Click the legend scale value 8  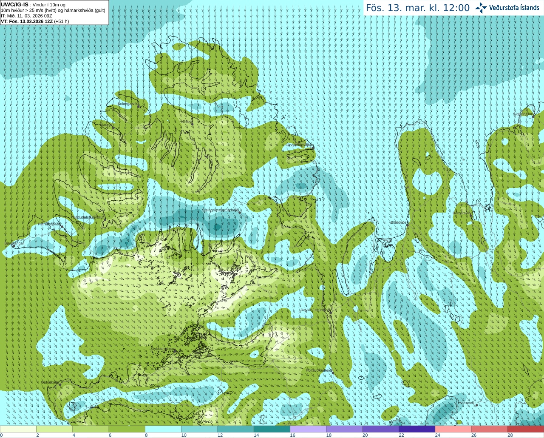[146, 435]
